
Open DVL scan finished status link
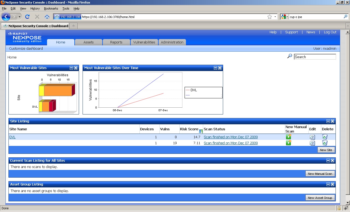pyautogui.click(x=231, y=137)
